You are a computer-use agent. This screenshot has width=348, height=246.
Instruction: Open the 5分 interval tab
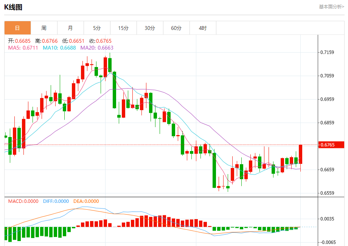[97, 28]
